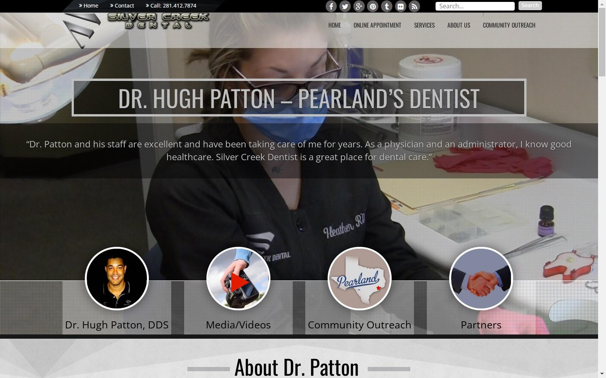The width and height of the screenshot is (606, 378).
Task: Click the scrollbar up arrow
Action: point(602,3)
